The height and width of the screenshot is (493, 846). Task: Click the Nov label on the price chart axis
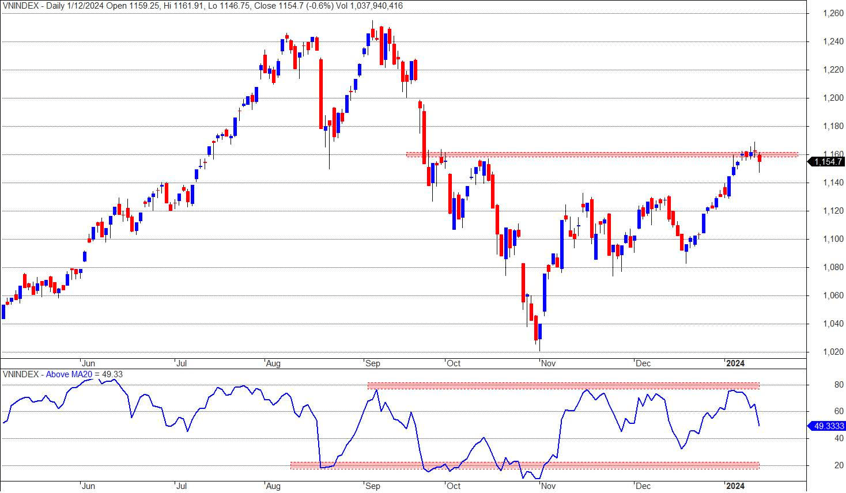548,363
